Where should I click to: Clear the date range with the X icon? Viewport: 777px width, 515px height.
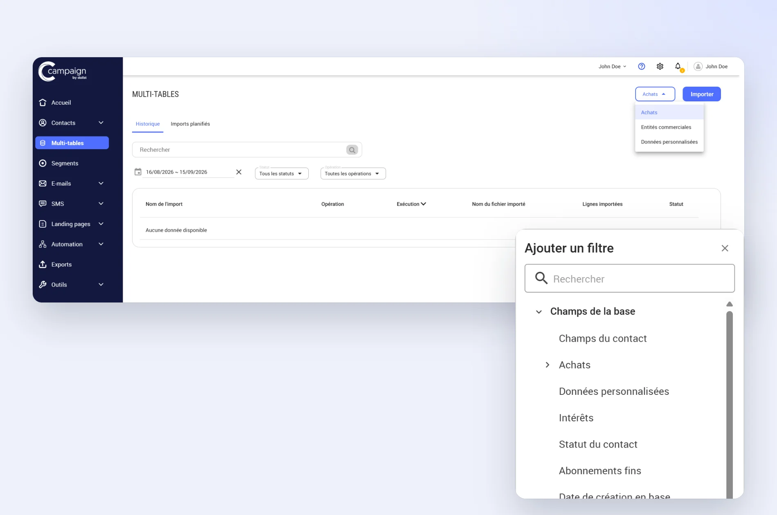click(x=239, y=172)
